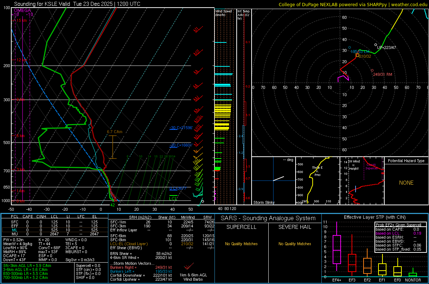Image resolution: width=429 pixels, height=284 pixels.
Task: Click the DownT = 43F value
Action: point(15,260)
